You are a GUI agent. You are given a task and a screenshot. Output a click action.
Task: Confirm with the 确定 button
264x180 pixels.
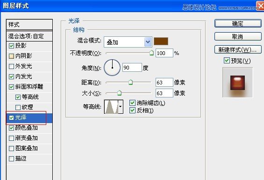pos(238,23)
